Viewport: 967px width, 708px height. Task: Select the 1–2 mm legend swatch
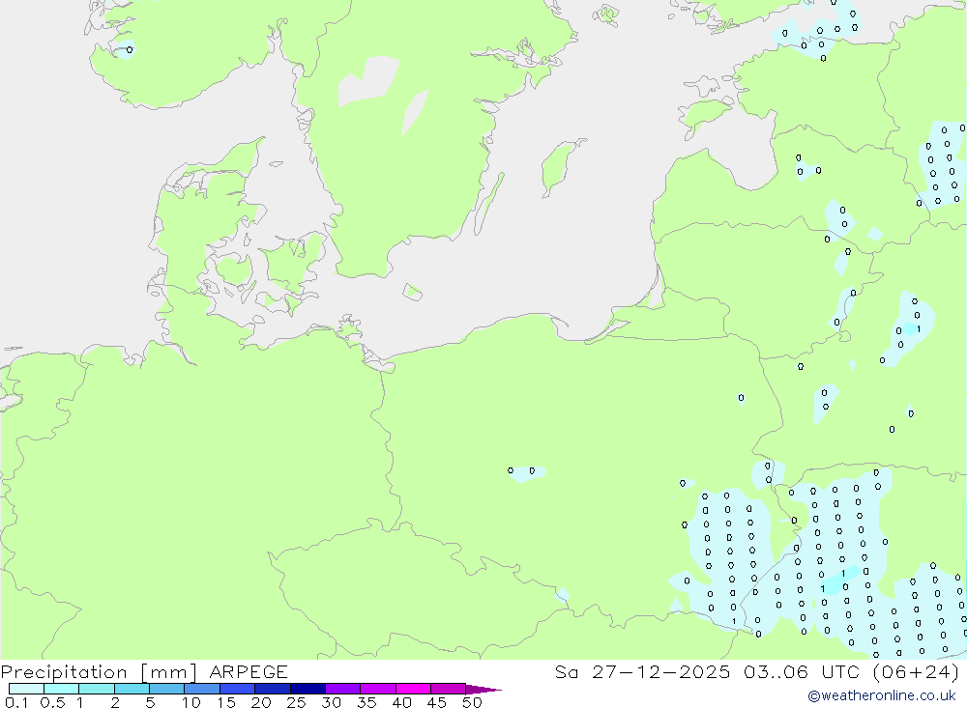click(x=96, y=689)
